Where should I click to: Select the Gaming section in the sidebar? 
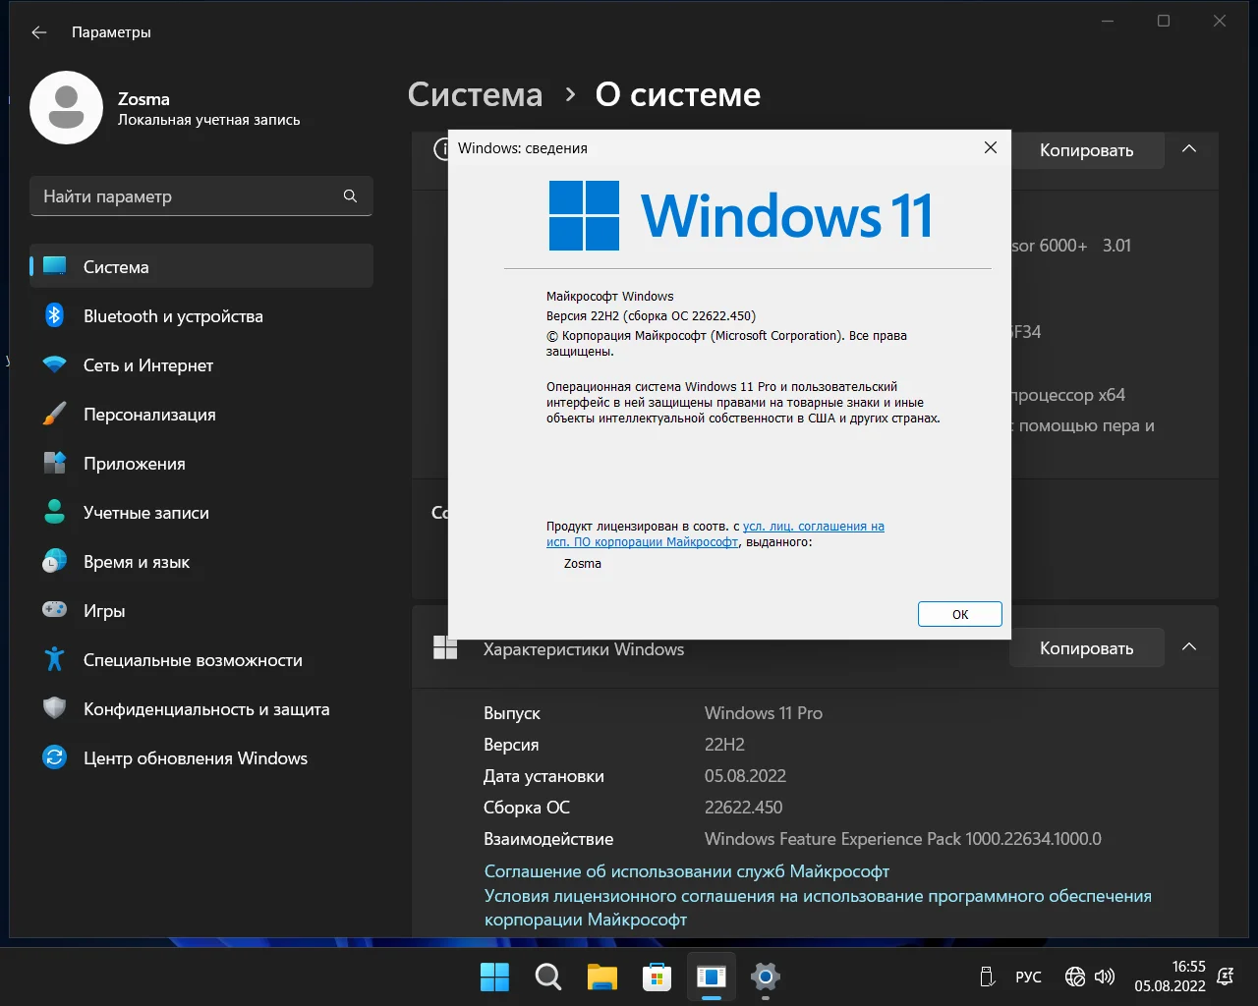coord(104,611)
